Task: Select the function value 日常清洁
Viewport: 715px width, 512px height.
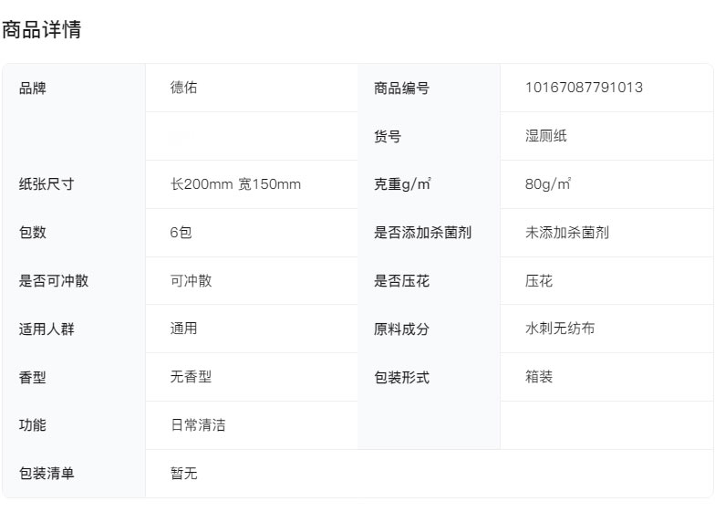Action: click(198, 425)
